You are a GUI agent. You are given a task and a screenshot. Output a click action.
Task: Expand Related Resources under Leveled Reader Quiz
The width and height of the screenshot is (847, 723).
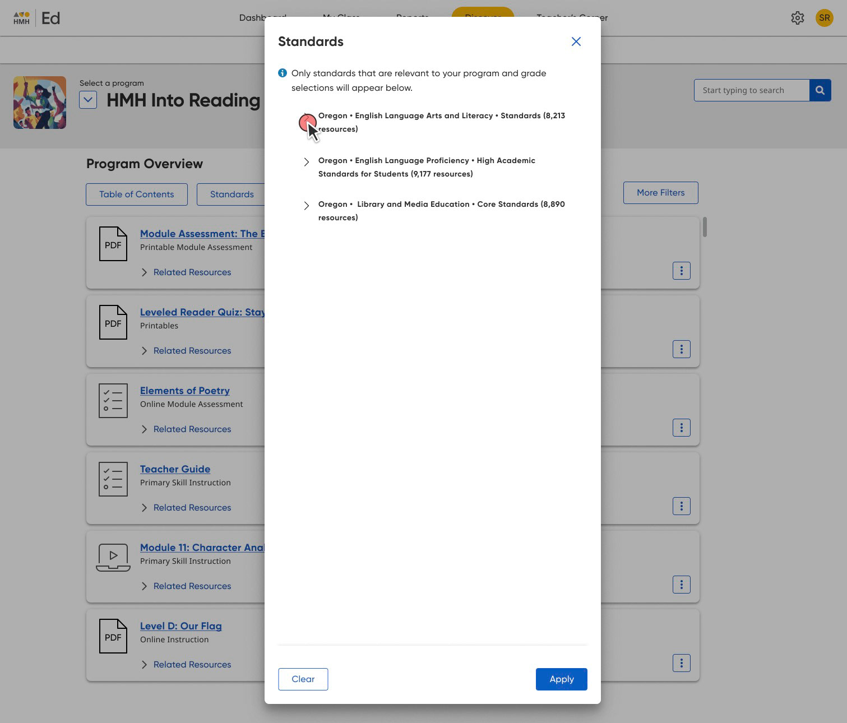[x=186, y=350]
